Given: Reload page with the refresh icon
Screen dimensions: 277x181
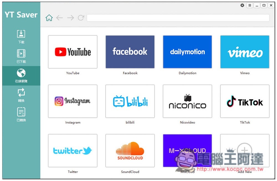Looking at the screenshot, I should (81, 18).
